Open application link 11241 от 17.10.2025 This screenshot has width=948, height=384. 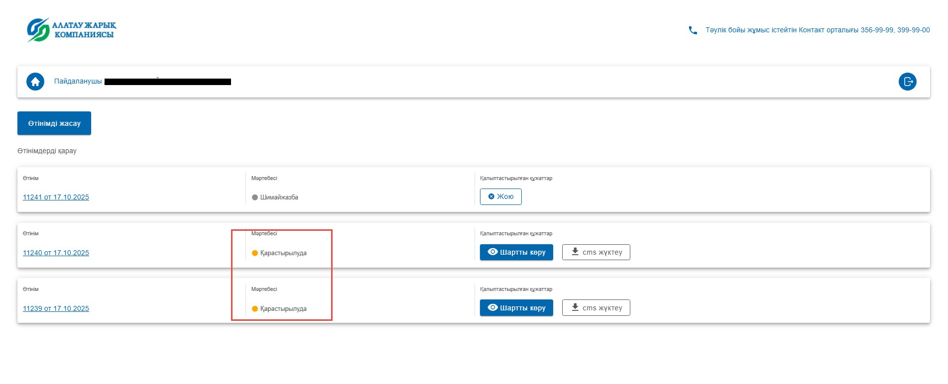(x=56, y=197)
